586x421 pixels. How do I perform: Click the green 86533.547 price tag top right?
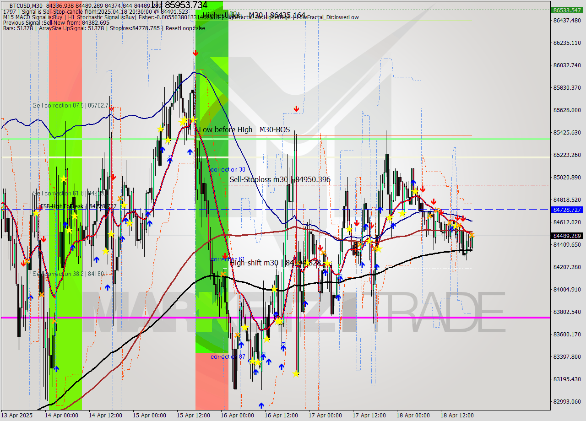pos(566,9)
